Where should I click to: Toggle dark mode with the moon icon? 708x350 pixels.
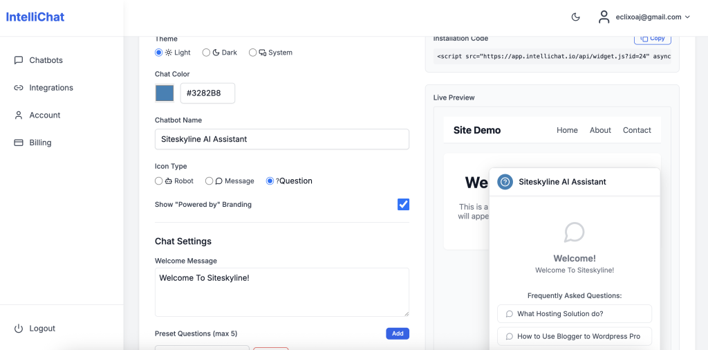(x=576, y=17)
